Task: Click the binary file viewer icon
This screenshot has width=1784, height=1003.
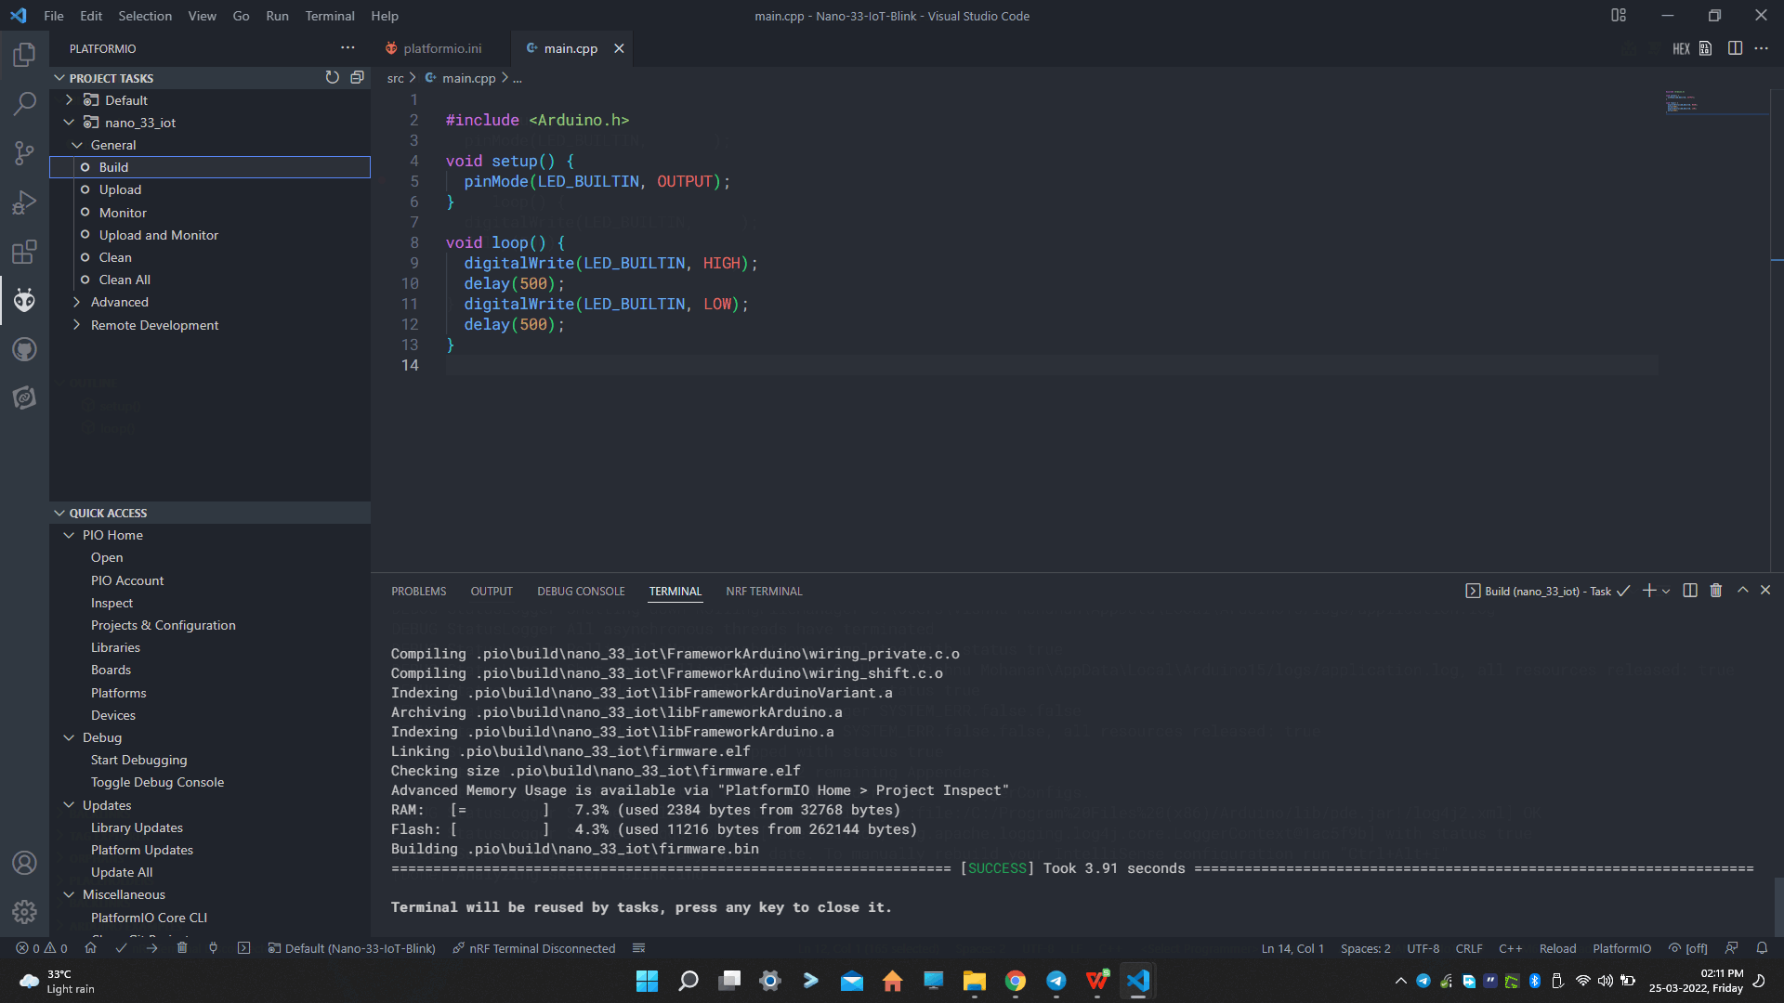Action: (1706, 48)
